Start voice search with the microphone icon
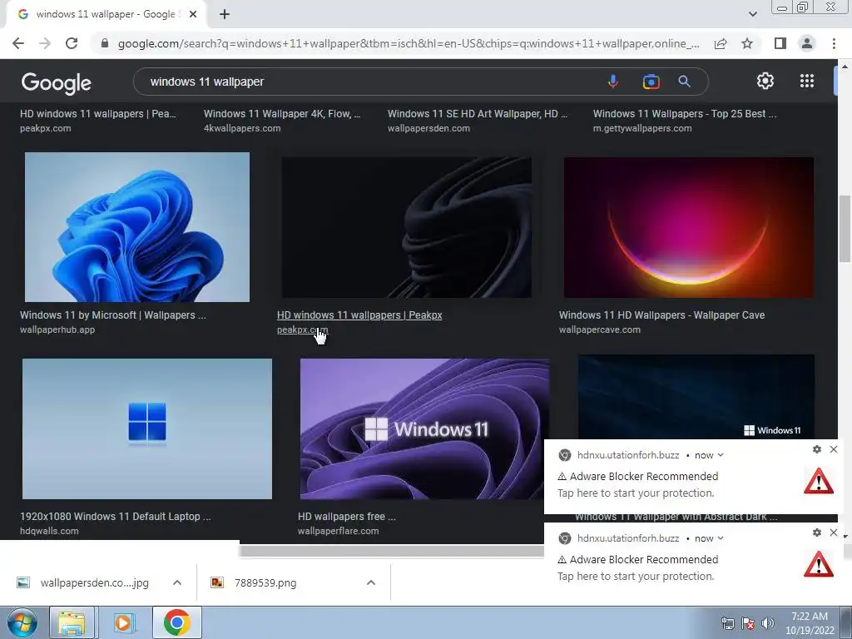852x639 pixels. (612, 82)
